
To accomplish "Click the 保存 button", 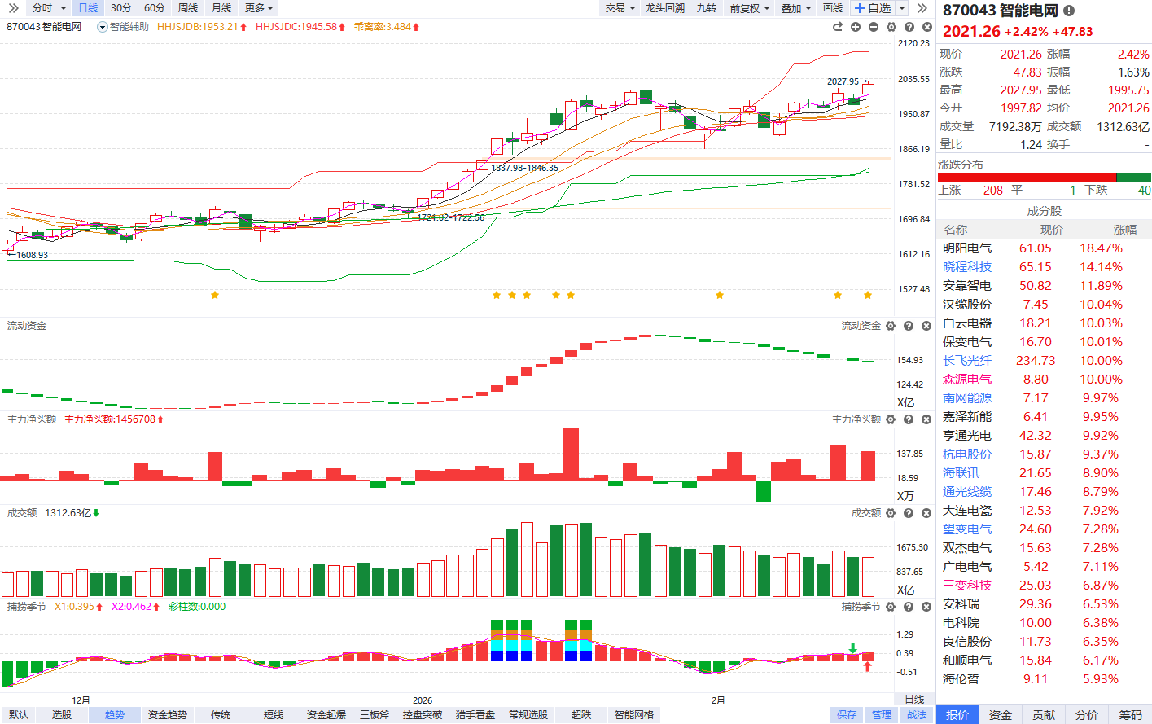I will point(847,715).
